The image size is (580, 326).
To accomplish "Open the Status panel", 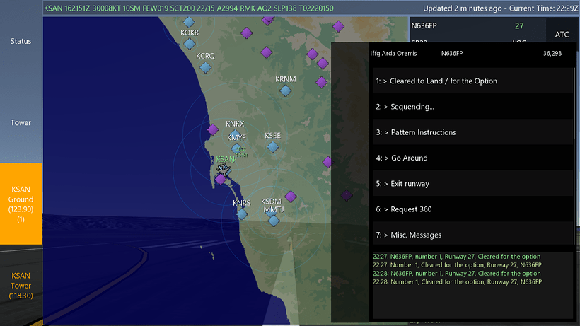I will 21,41.
